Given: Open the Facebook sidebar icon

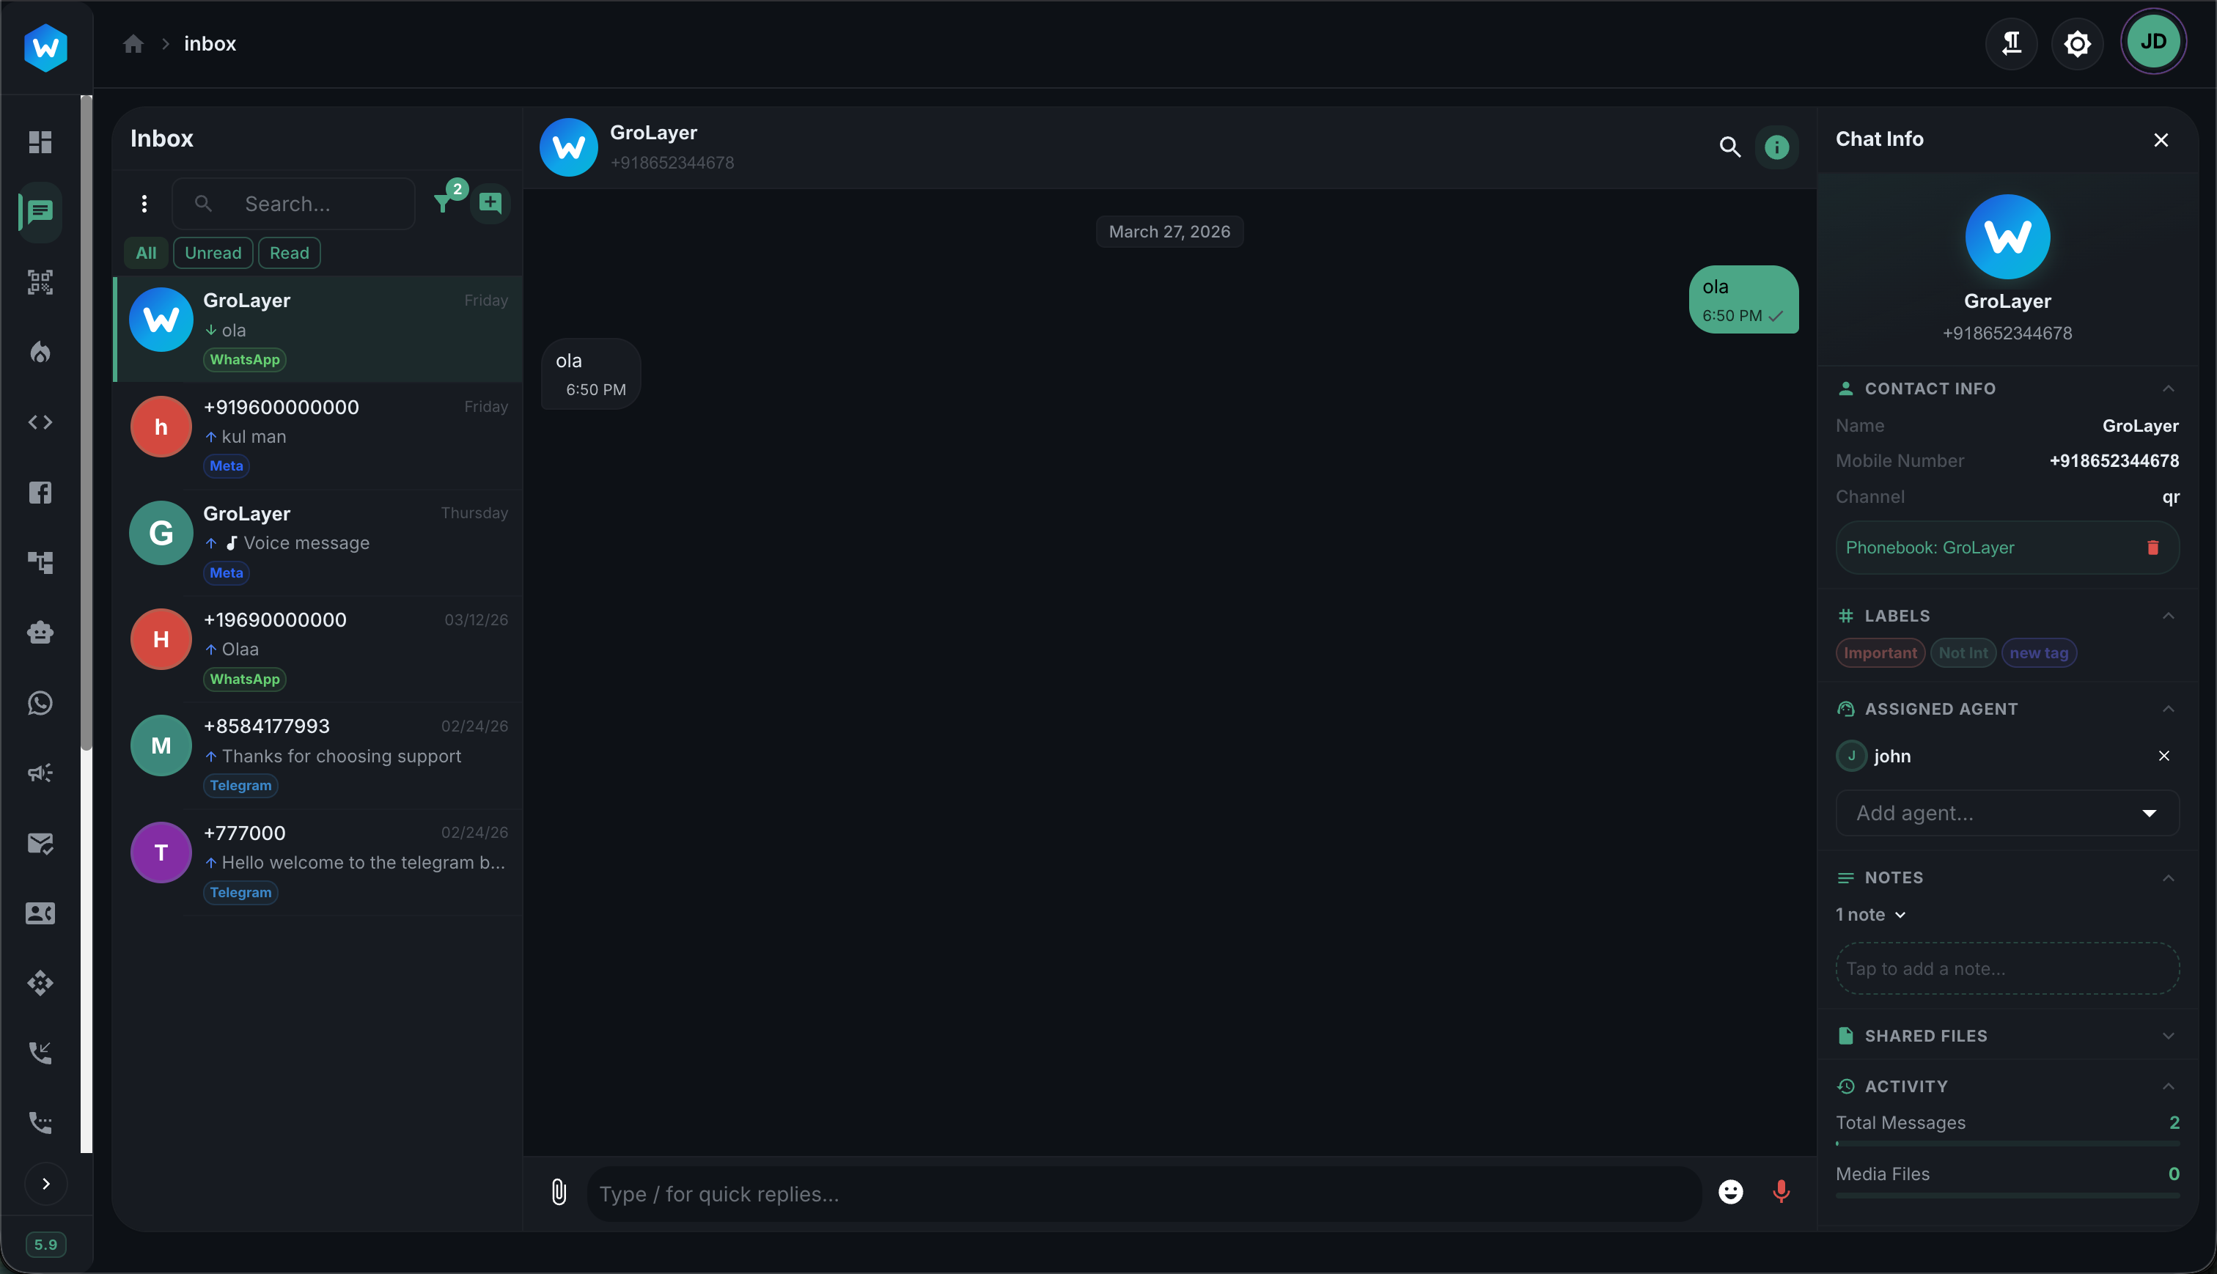Looking at the screenshot, I should click(40, 492).
